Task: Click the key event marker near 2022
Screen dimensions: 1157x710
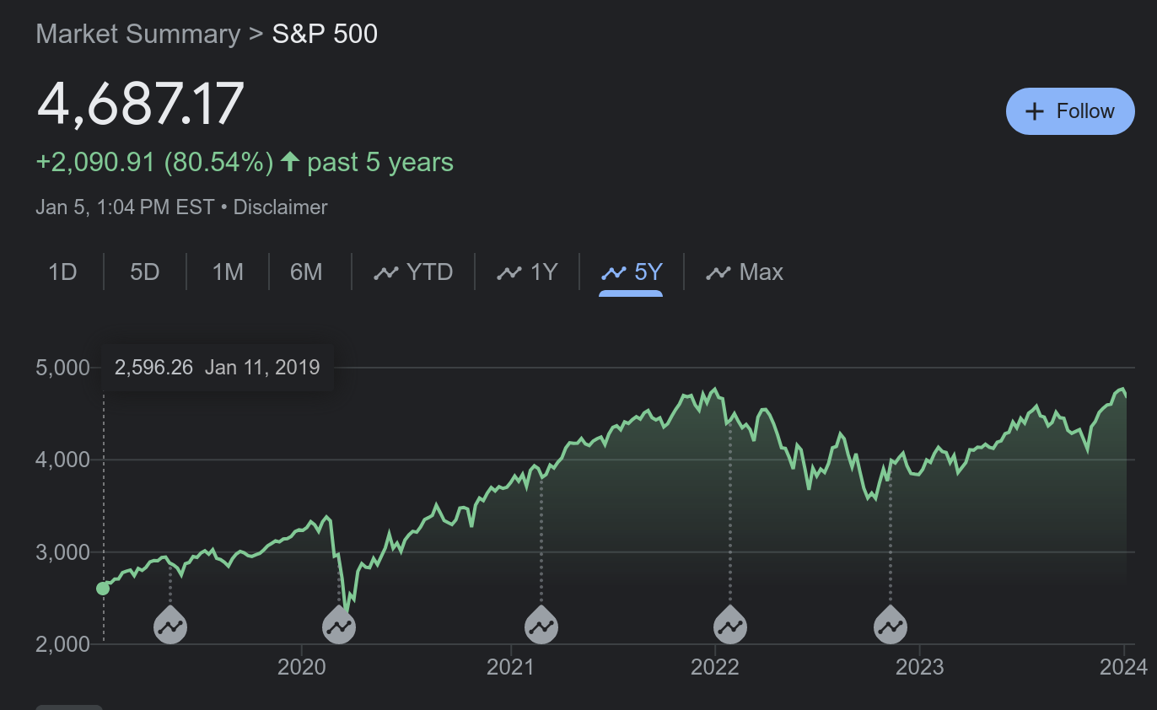Action: coord(730,627)
